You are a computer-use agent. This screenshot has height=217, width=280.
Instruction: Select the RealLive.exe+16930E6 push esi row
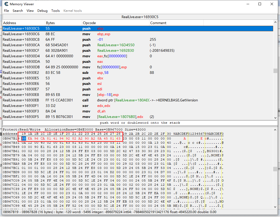point(138,84)
